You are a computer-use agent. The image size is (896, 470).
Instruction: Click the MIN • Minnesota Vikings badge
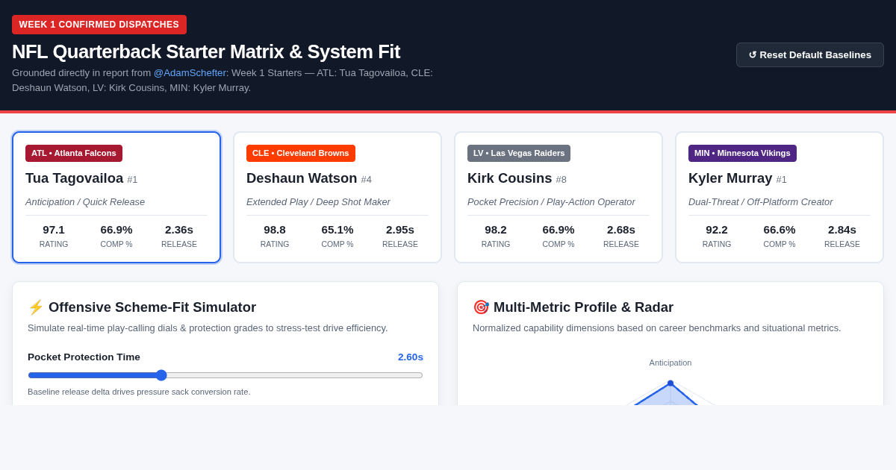(x=742, y=153)
